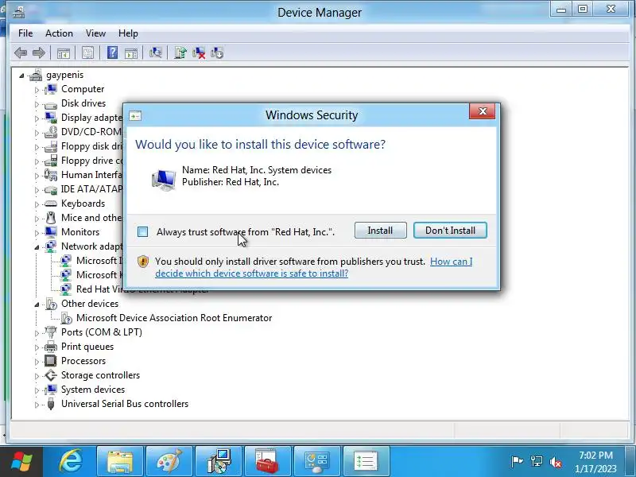Collapse the Network adapters category

pyautogui.click(x=37, y=247)
